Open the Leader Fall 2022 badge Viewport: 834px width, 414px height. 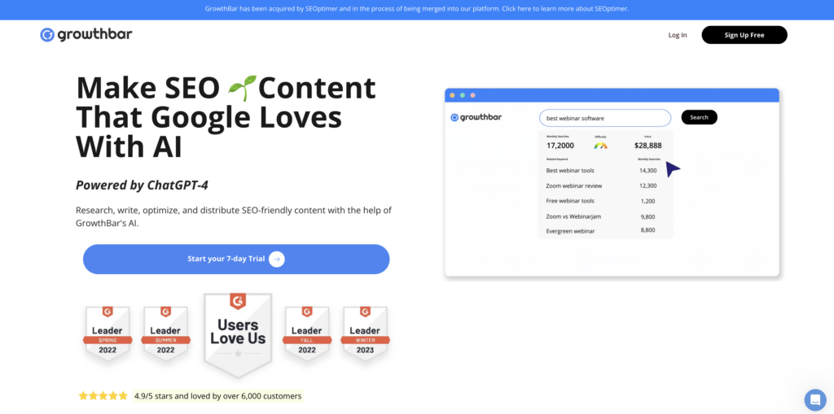[306, 333]
